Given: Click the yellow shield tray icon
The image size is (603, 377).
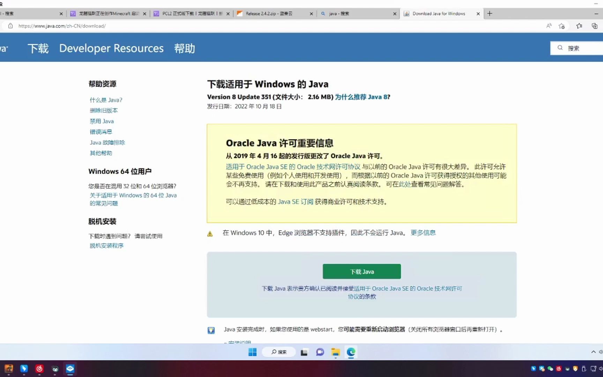Looking at the screenshot, I should click(575, 369).
